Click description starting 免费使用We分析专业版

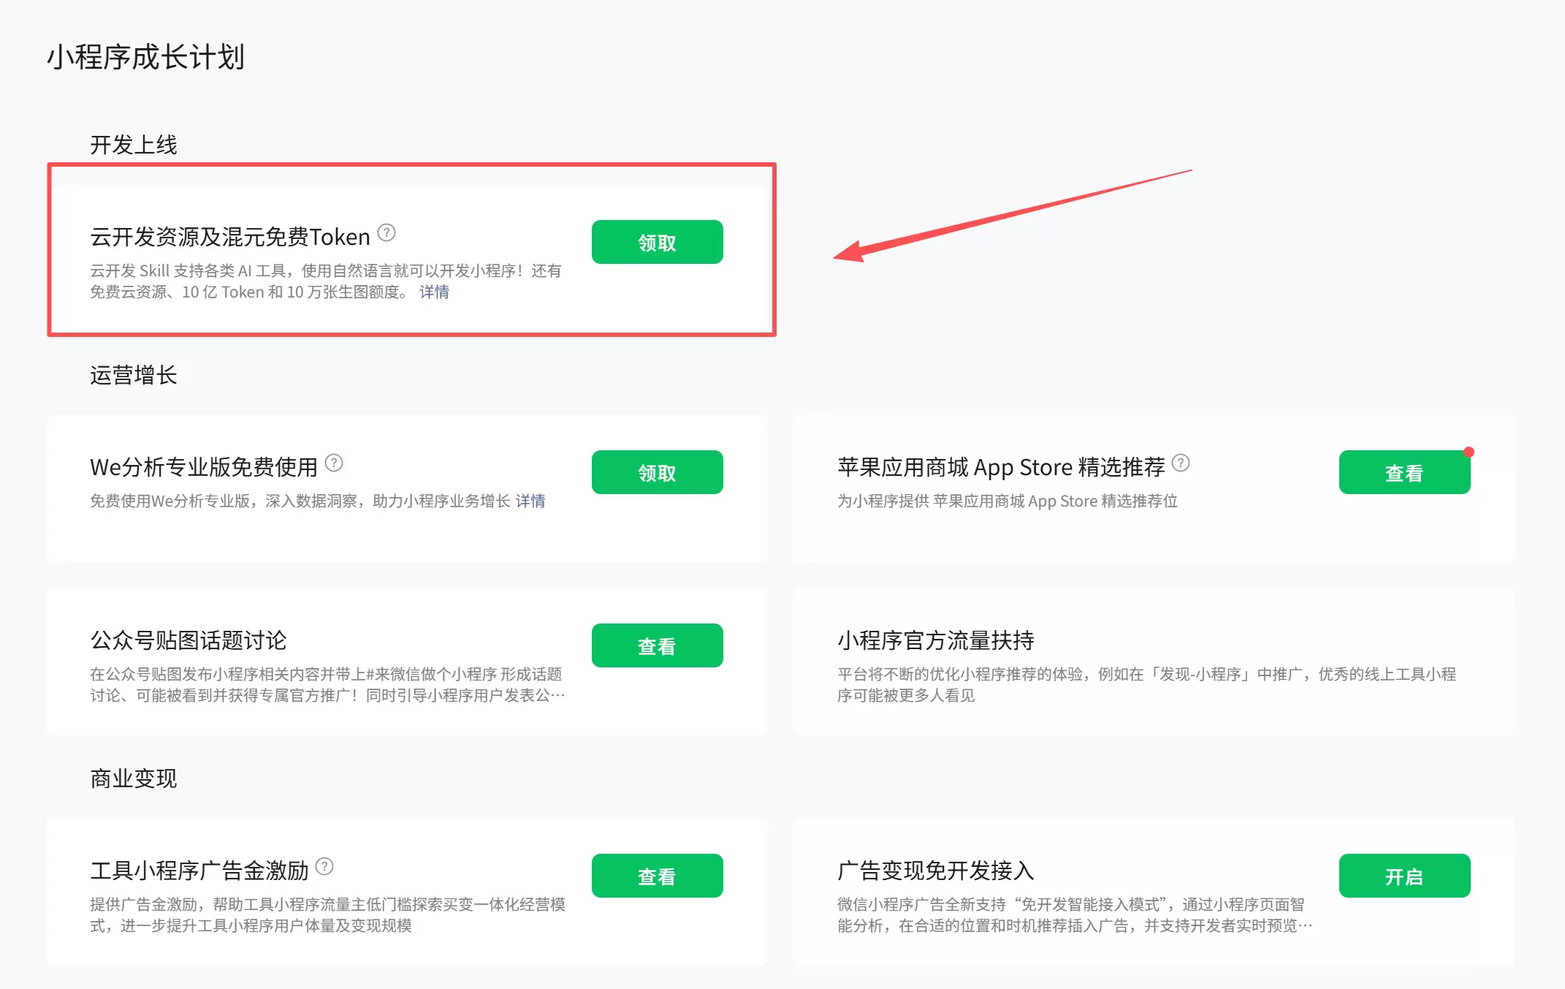click(x=300, y=501)
